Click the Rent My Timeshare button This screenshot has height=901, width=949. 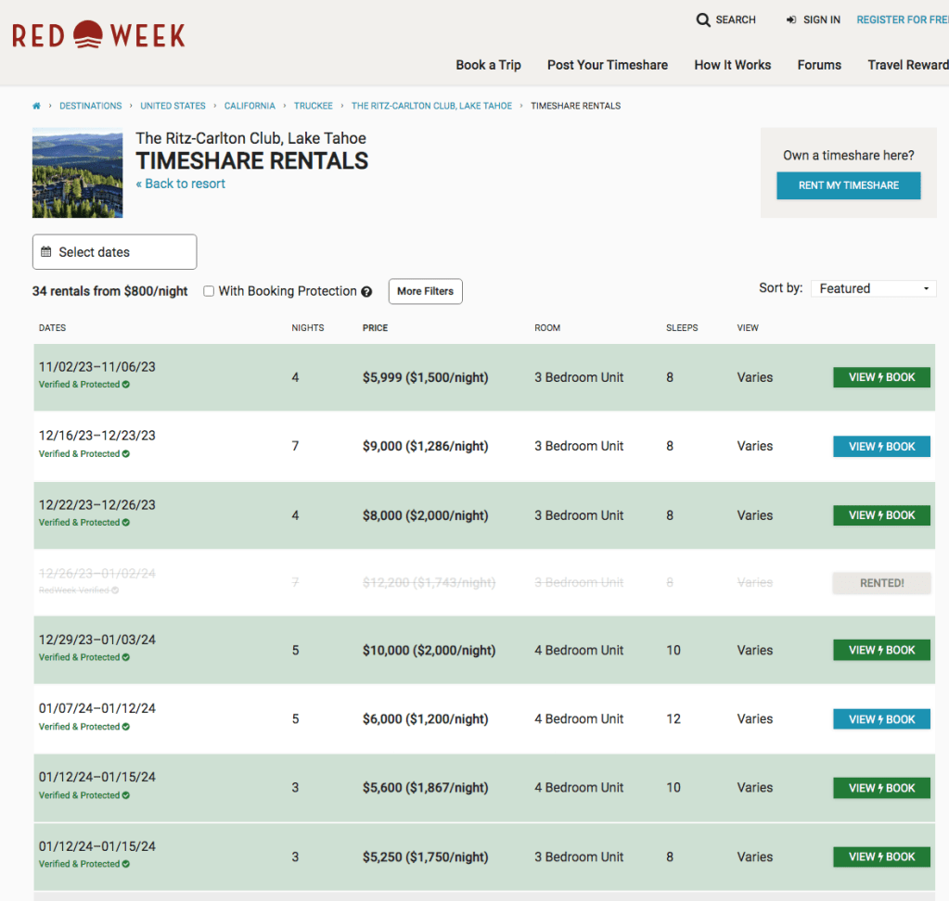pyautogui.click(x=848, y=185)
